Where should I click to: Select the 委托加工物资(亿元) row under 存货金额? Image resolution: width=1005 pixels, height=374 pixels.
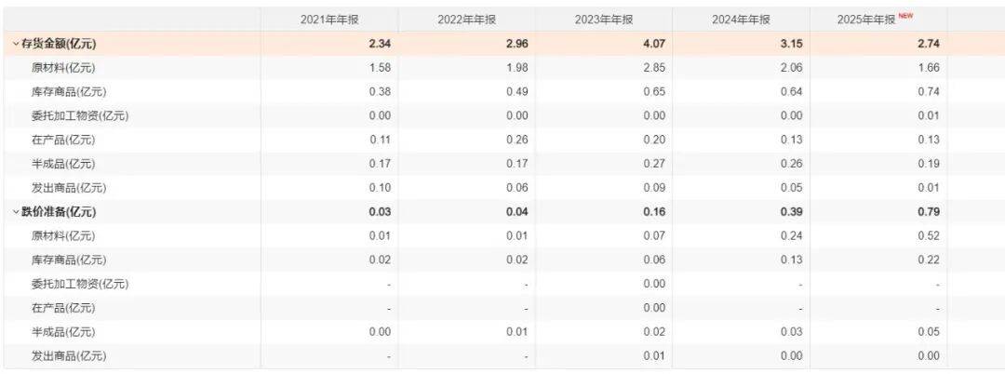[x=502, y=116]
